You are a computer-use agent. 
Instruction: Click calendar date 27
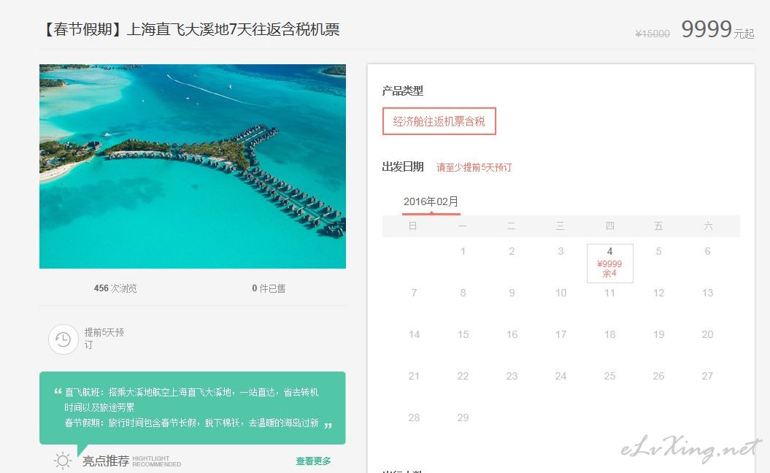point(707,376)
